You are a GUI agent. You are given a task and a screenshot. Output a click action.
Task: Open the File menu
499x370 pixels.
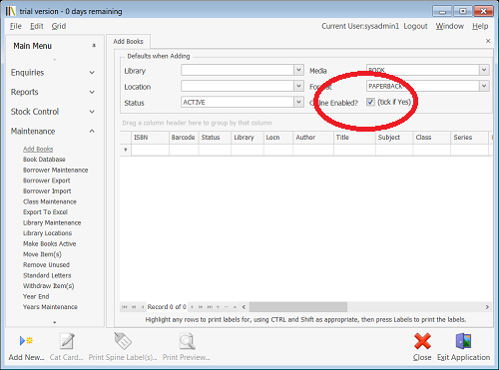coord(16,26)
